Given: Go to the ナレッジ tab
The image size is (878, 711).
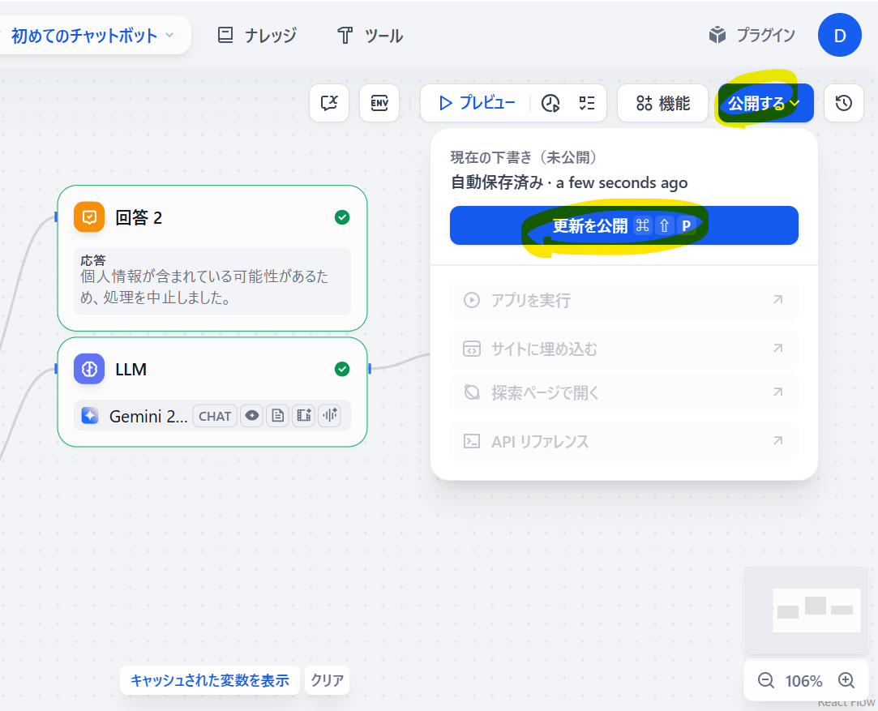Looking at the screenshot, I should (x=257, y=36).
